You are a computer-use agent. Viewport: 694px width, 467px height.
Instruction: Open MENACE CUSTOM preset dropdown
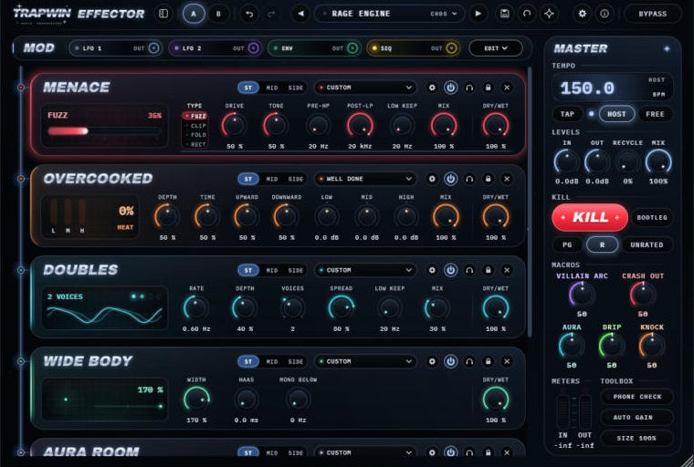366,88
